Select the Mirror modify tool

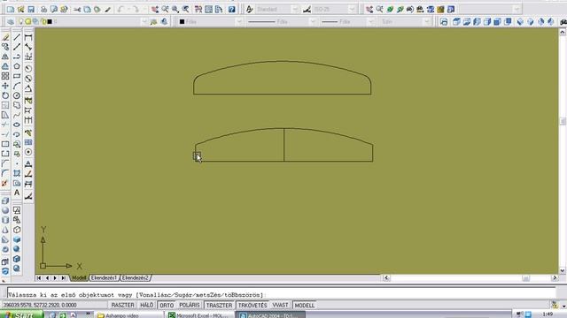click(x=5, y=57)
